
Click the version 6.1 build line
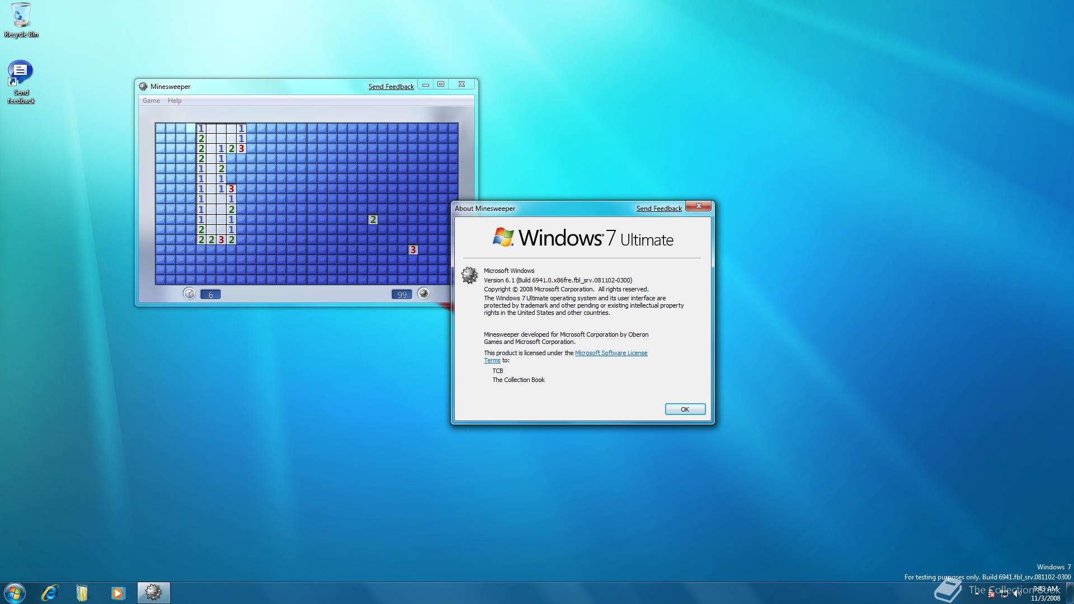[558, 280]
